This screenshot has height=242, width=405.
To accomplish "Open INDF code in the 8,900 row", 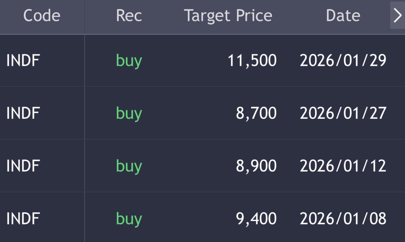I will (x=23, y=166).
